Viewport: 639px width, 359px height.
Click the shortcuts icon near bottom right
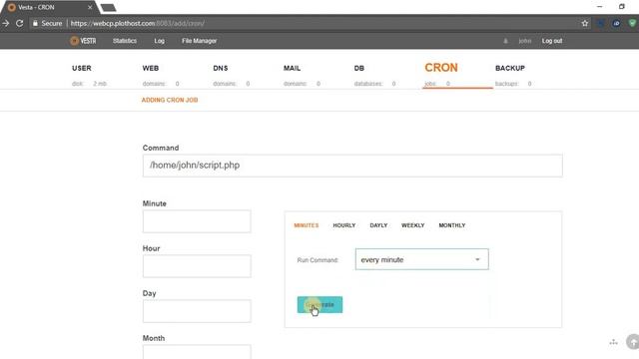point(614,342)
